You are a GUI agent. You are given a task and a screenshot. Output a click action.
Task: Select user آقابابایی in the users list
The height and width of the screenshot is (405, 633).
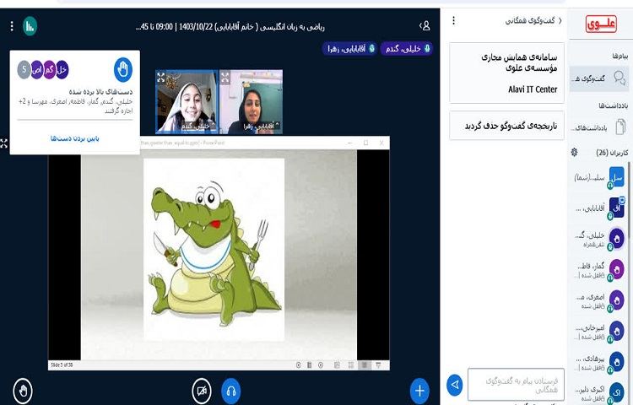[x=599, y=208]
